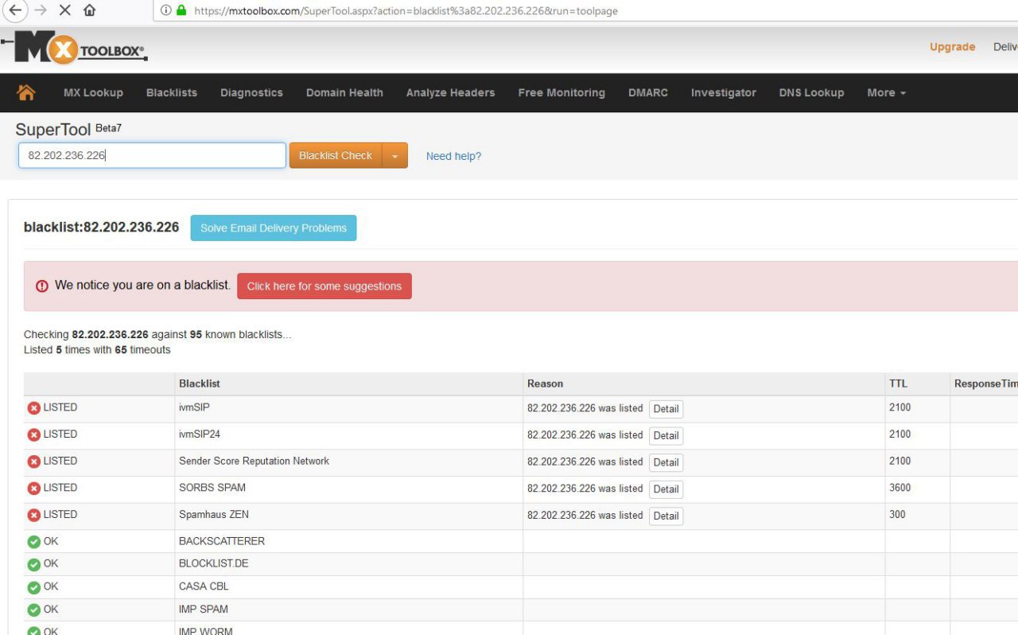1018x635 pixels.
Task: Click red listed icon for Spamhaus ZEN
Action: click(x=34, y=516)
